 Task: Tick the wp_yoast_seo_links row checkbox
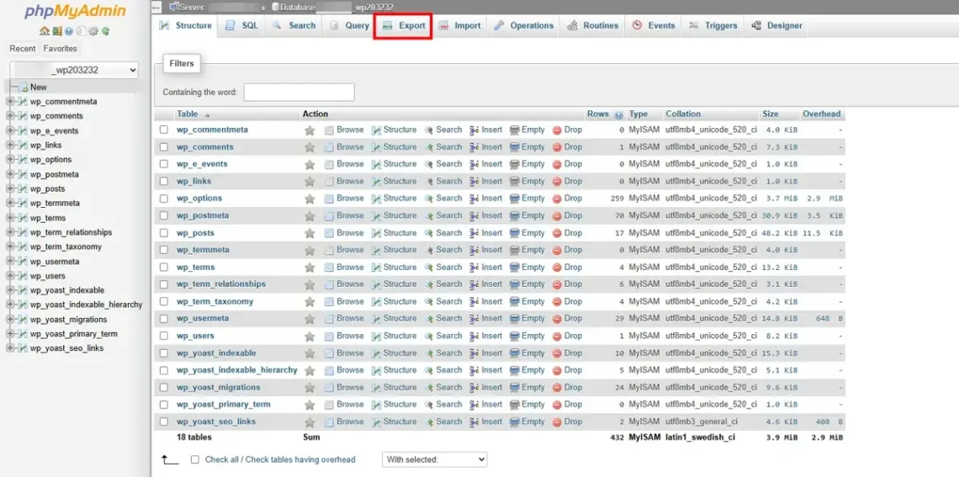164,421
